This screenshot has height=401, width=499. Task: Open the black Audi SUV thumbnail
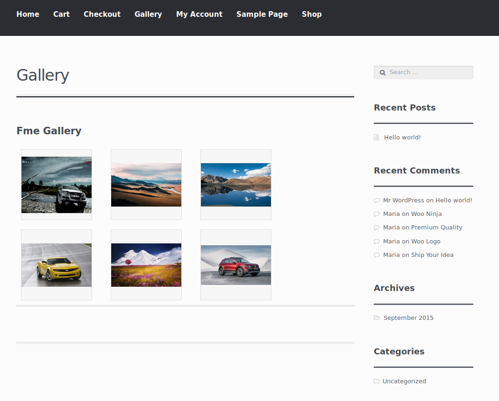57,185
